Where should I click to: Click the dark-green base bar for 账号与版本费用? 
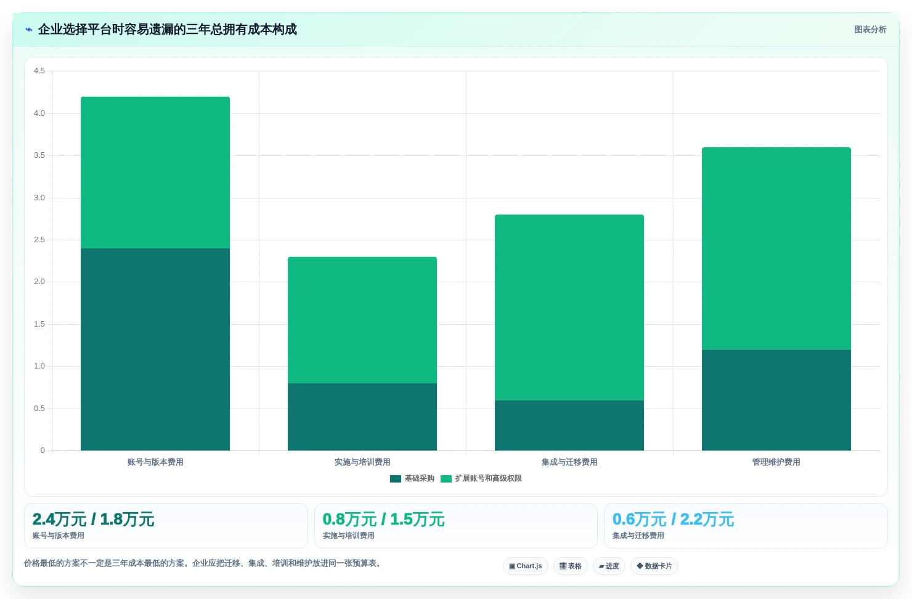(x=155, y=349)
